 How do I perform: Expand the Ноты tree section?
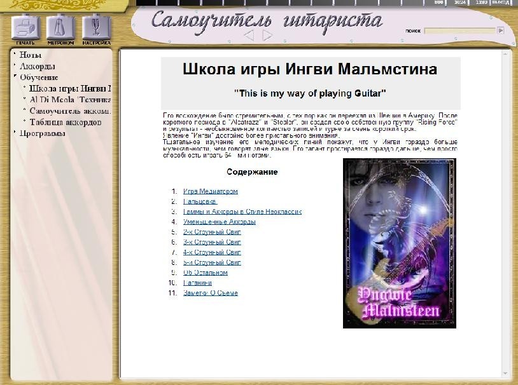pos(31,55)
